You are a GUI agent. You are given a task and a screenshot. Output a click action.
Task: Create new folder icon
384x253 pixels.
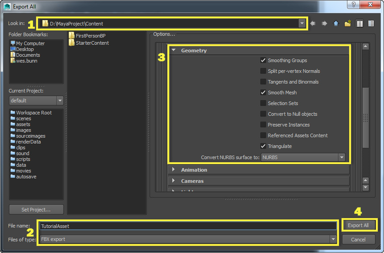tap(348, 24)
